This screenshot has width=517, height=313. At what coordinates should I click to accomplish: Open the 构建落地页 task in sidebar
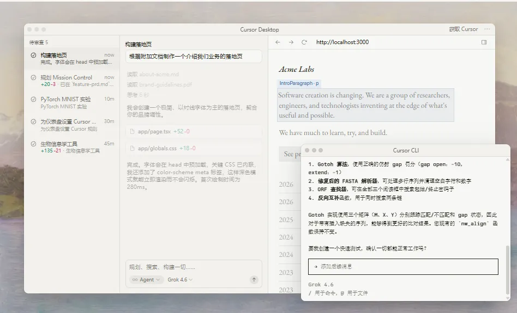tap(72, 58)
